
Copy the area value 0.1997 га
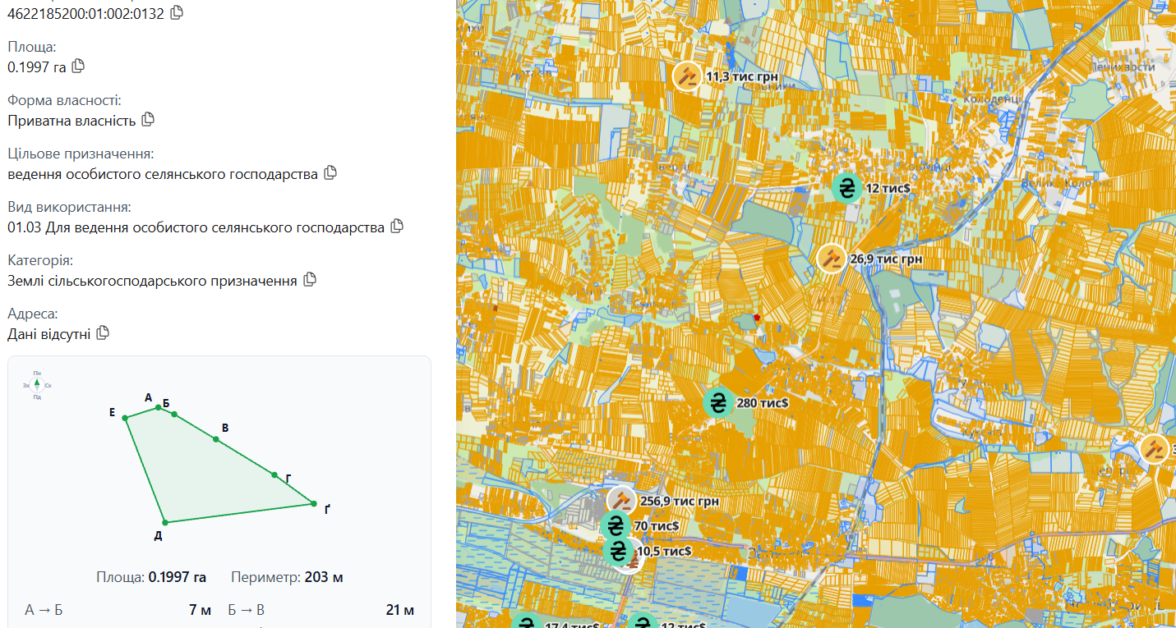pyautogui.click(x=78, y=66)
